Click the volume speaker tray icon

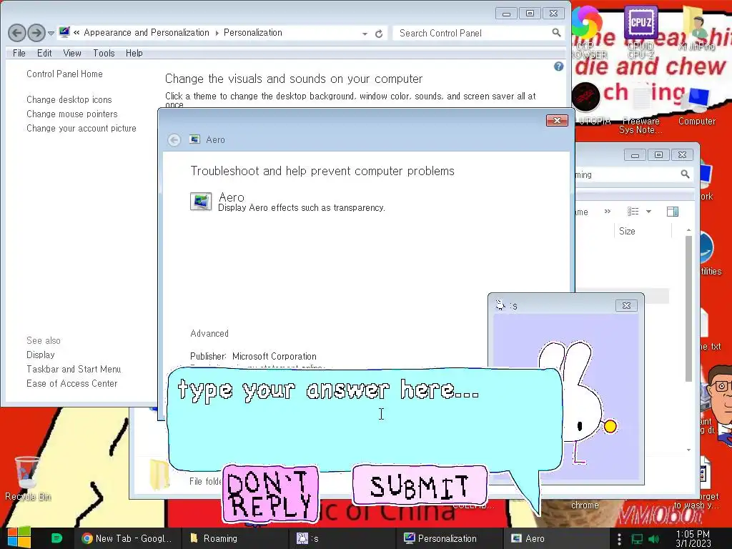pos(654,539)
